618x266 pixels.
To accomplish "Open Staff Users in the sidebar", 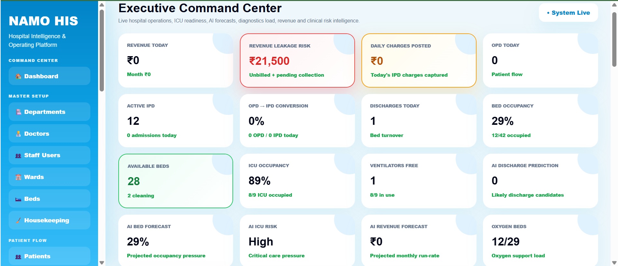I will coord(50,155).
